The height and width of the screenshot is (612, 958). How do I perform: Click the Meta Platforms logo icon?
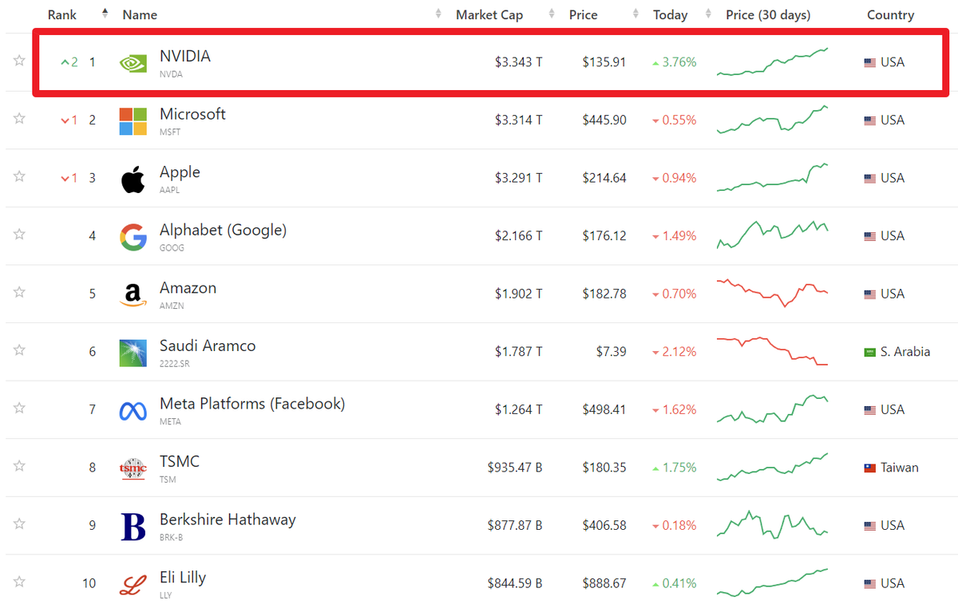click(133, 411)
